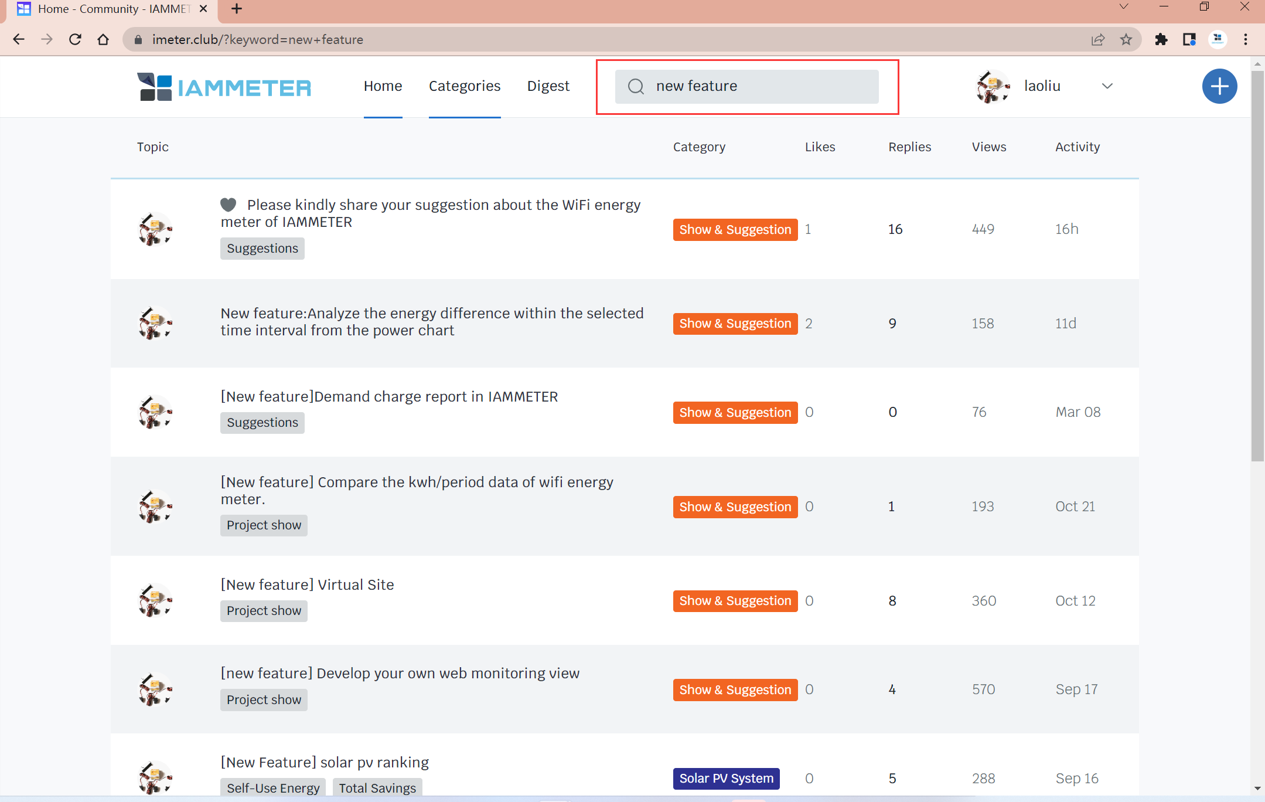Viewport: 1265px width, 802px height.
Task: Click the share page icon in address bar
Action: tap(1097, 40)
